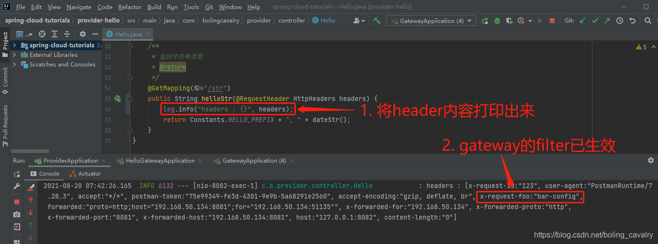Screen dimensions: 658x244
Task: Switch to the Actuator tab
Action: 85,174
